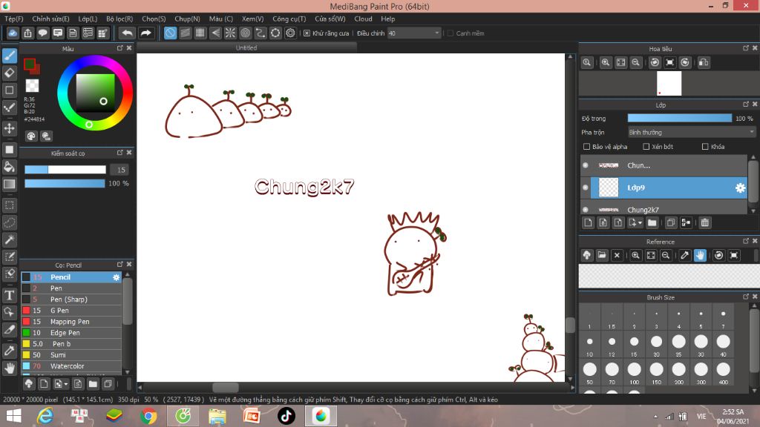Hide the Chun... layer
The width and height of the screenshot is (760, 427).
[586, 165]
